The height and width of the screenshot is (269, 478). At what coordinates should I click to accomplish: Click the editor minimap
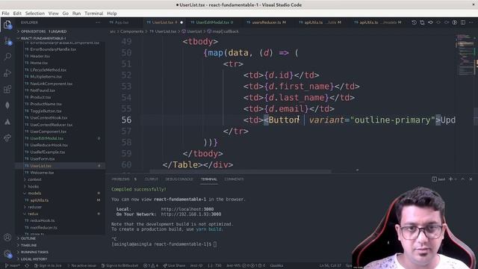click(x=465, y=55)
